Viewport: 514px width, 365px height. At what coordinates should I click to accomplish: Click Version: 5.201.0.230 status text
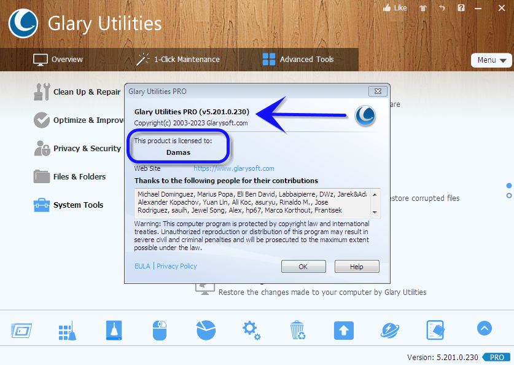point(443,357)
